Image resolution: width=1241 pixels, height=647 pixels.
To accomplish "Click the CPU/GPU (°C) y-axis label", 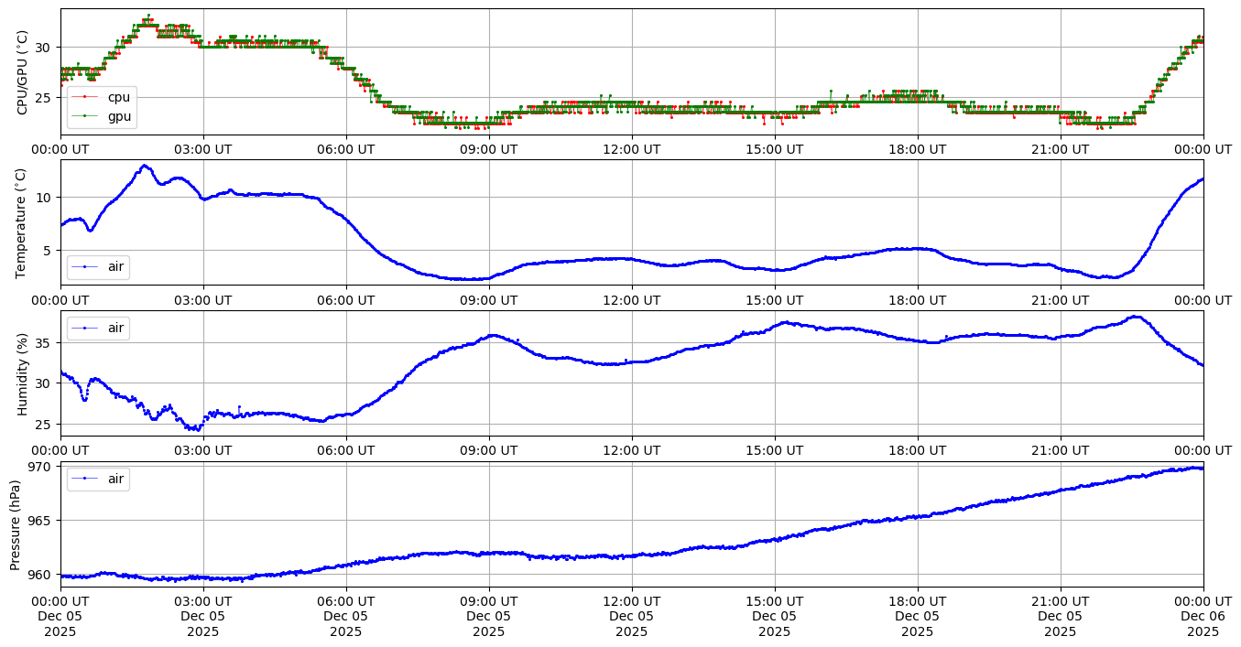I will 24,71.
